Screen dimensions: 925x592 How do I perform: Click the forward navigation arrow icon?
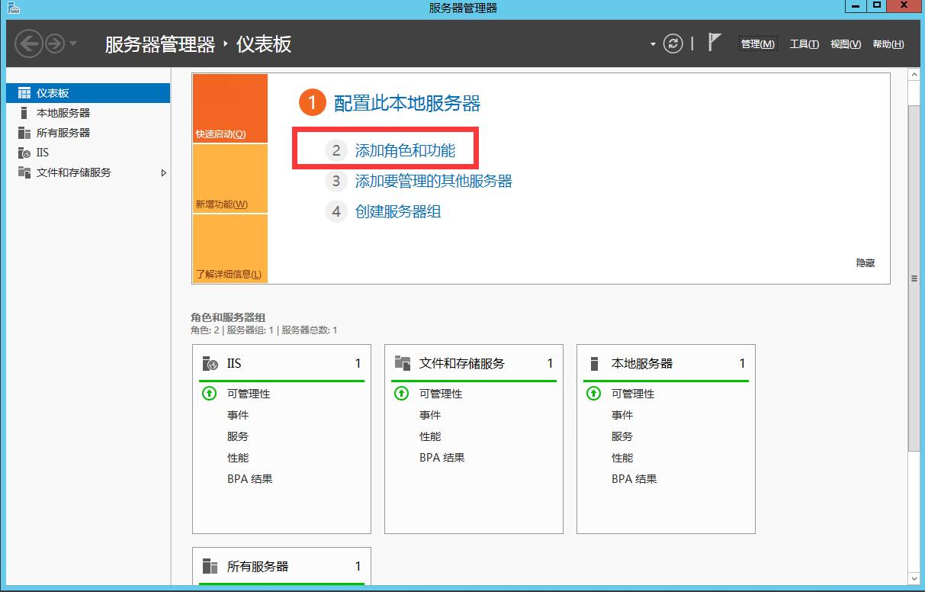coord(54,43)
